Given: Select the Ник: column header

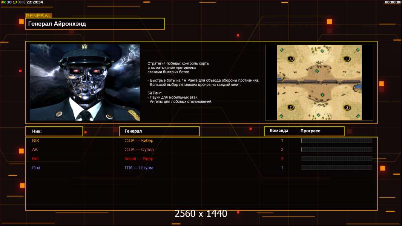Looking at the screenshot, I should tap(54, 131).
